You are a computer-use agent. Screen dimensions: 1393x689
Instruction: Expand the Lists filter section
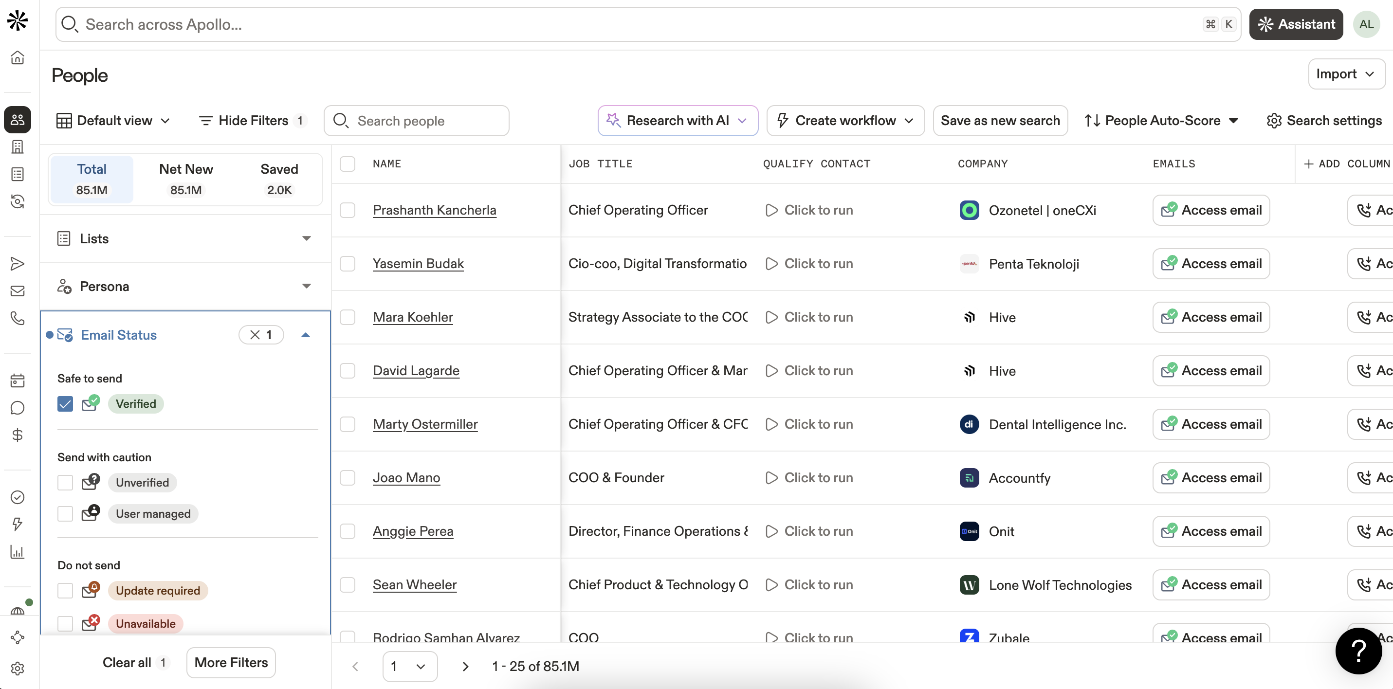coord(306,238)
